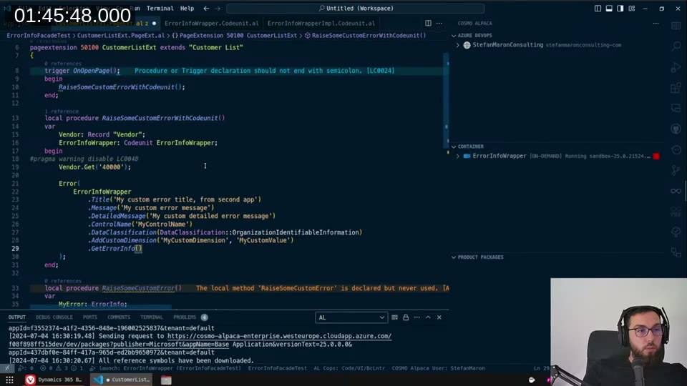Click editor horizontal scrollbar under the code
The width and height of the screenshot is (687, 386).
101,307
